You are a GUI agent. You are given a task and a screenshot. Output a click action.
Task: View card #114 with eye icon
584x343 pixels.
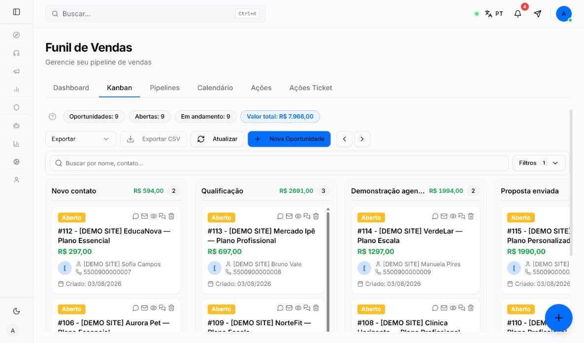pos(453,216)
